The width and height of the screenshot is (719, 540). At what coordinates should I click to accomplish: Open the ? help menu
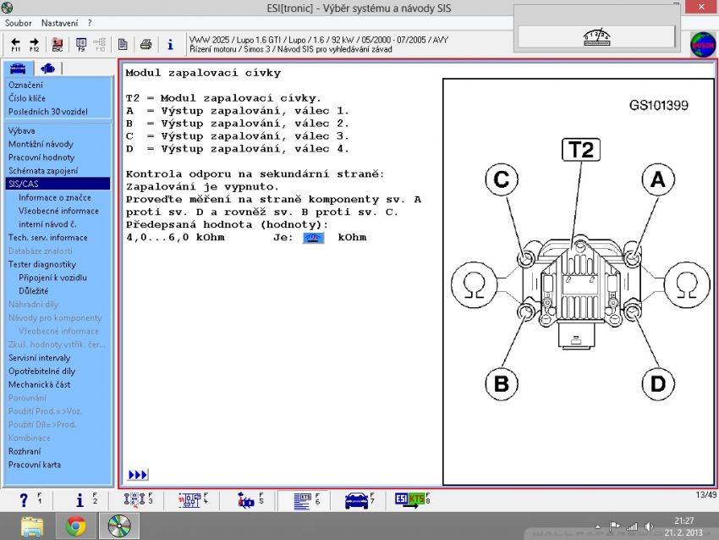tap(90, 23)
